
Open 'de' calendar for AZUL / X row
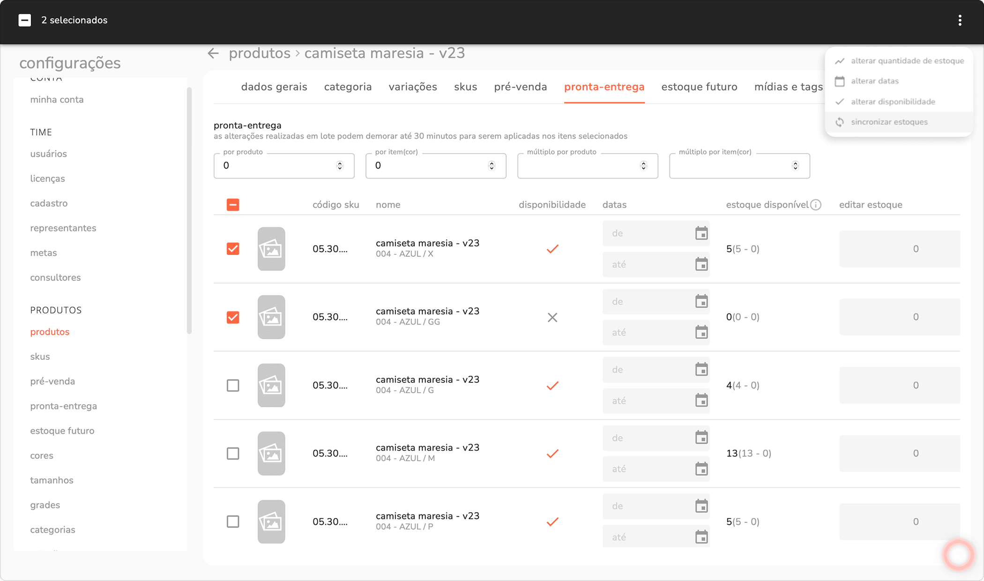701,233
